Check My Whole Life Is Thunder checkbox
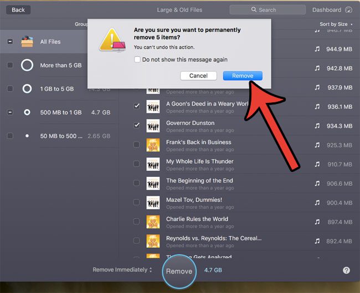360x293 pixels. pyautogui.click(x=137, y=164)
